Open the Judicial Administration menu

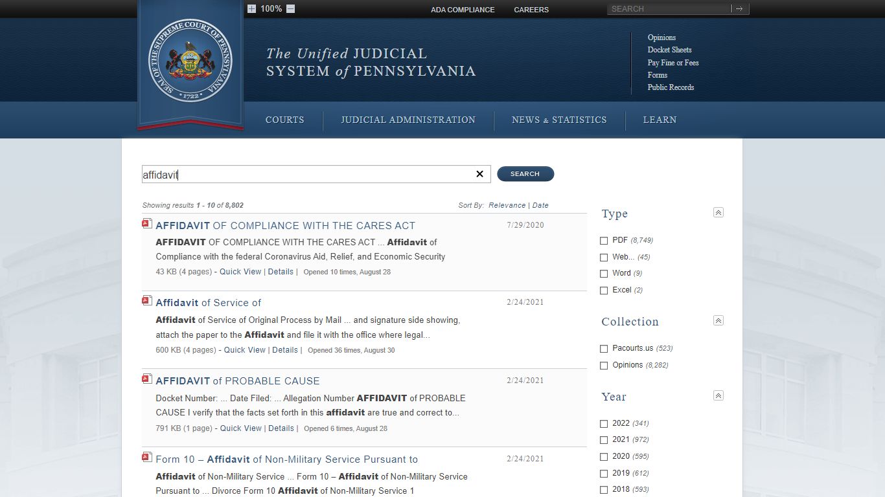pyautogui.click(x=408, y=120)
